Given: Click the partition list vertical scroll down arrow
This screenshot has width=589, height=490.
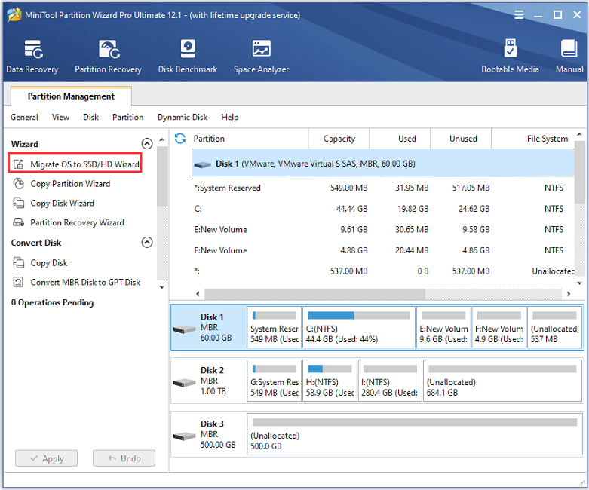Looking at the screenshot, I should (x=579, y=283).
